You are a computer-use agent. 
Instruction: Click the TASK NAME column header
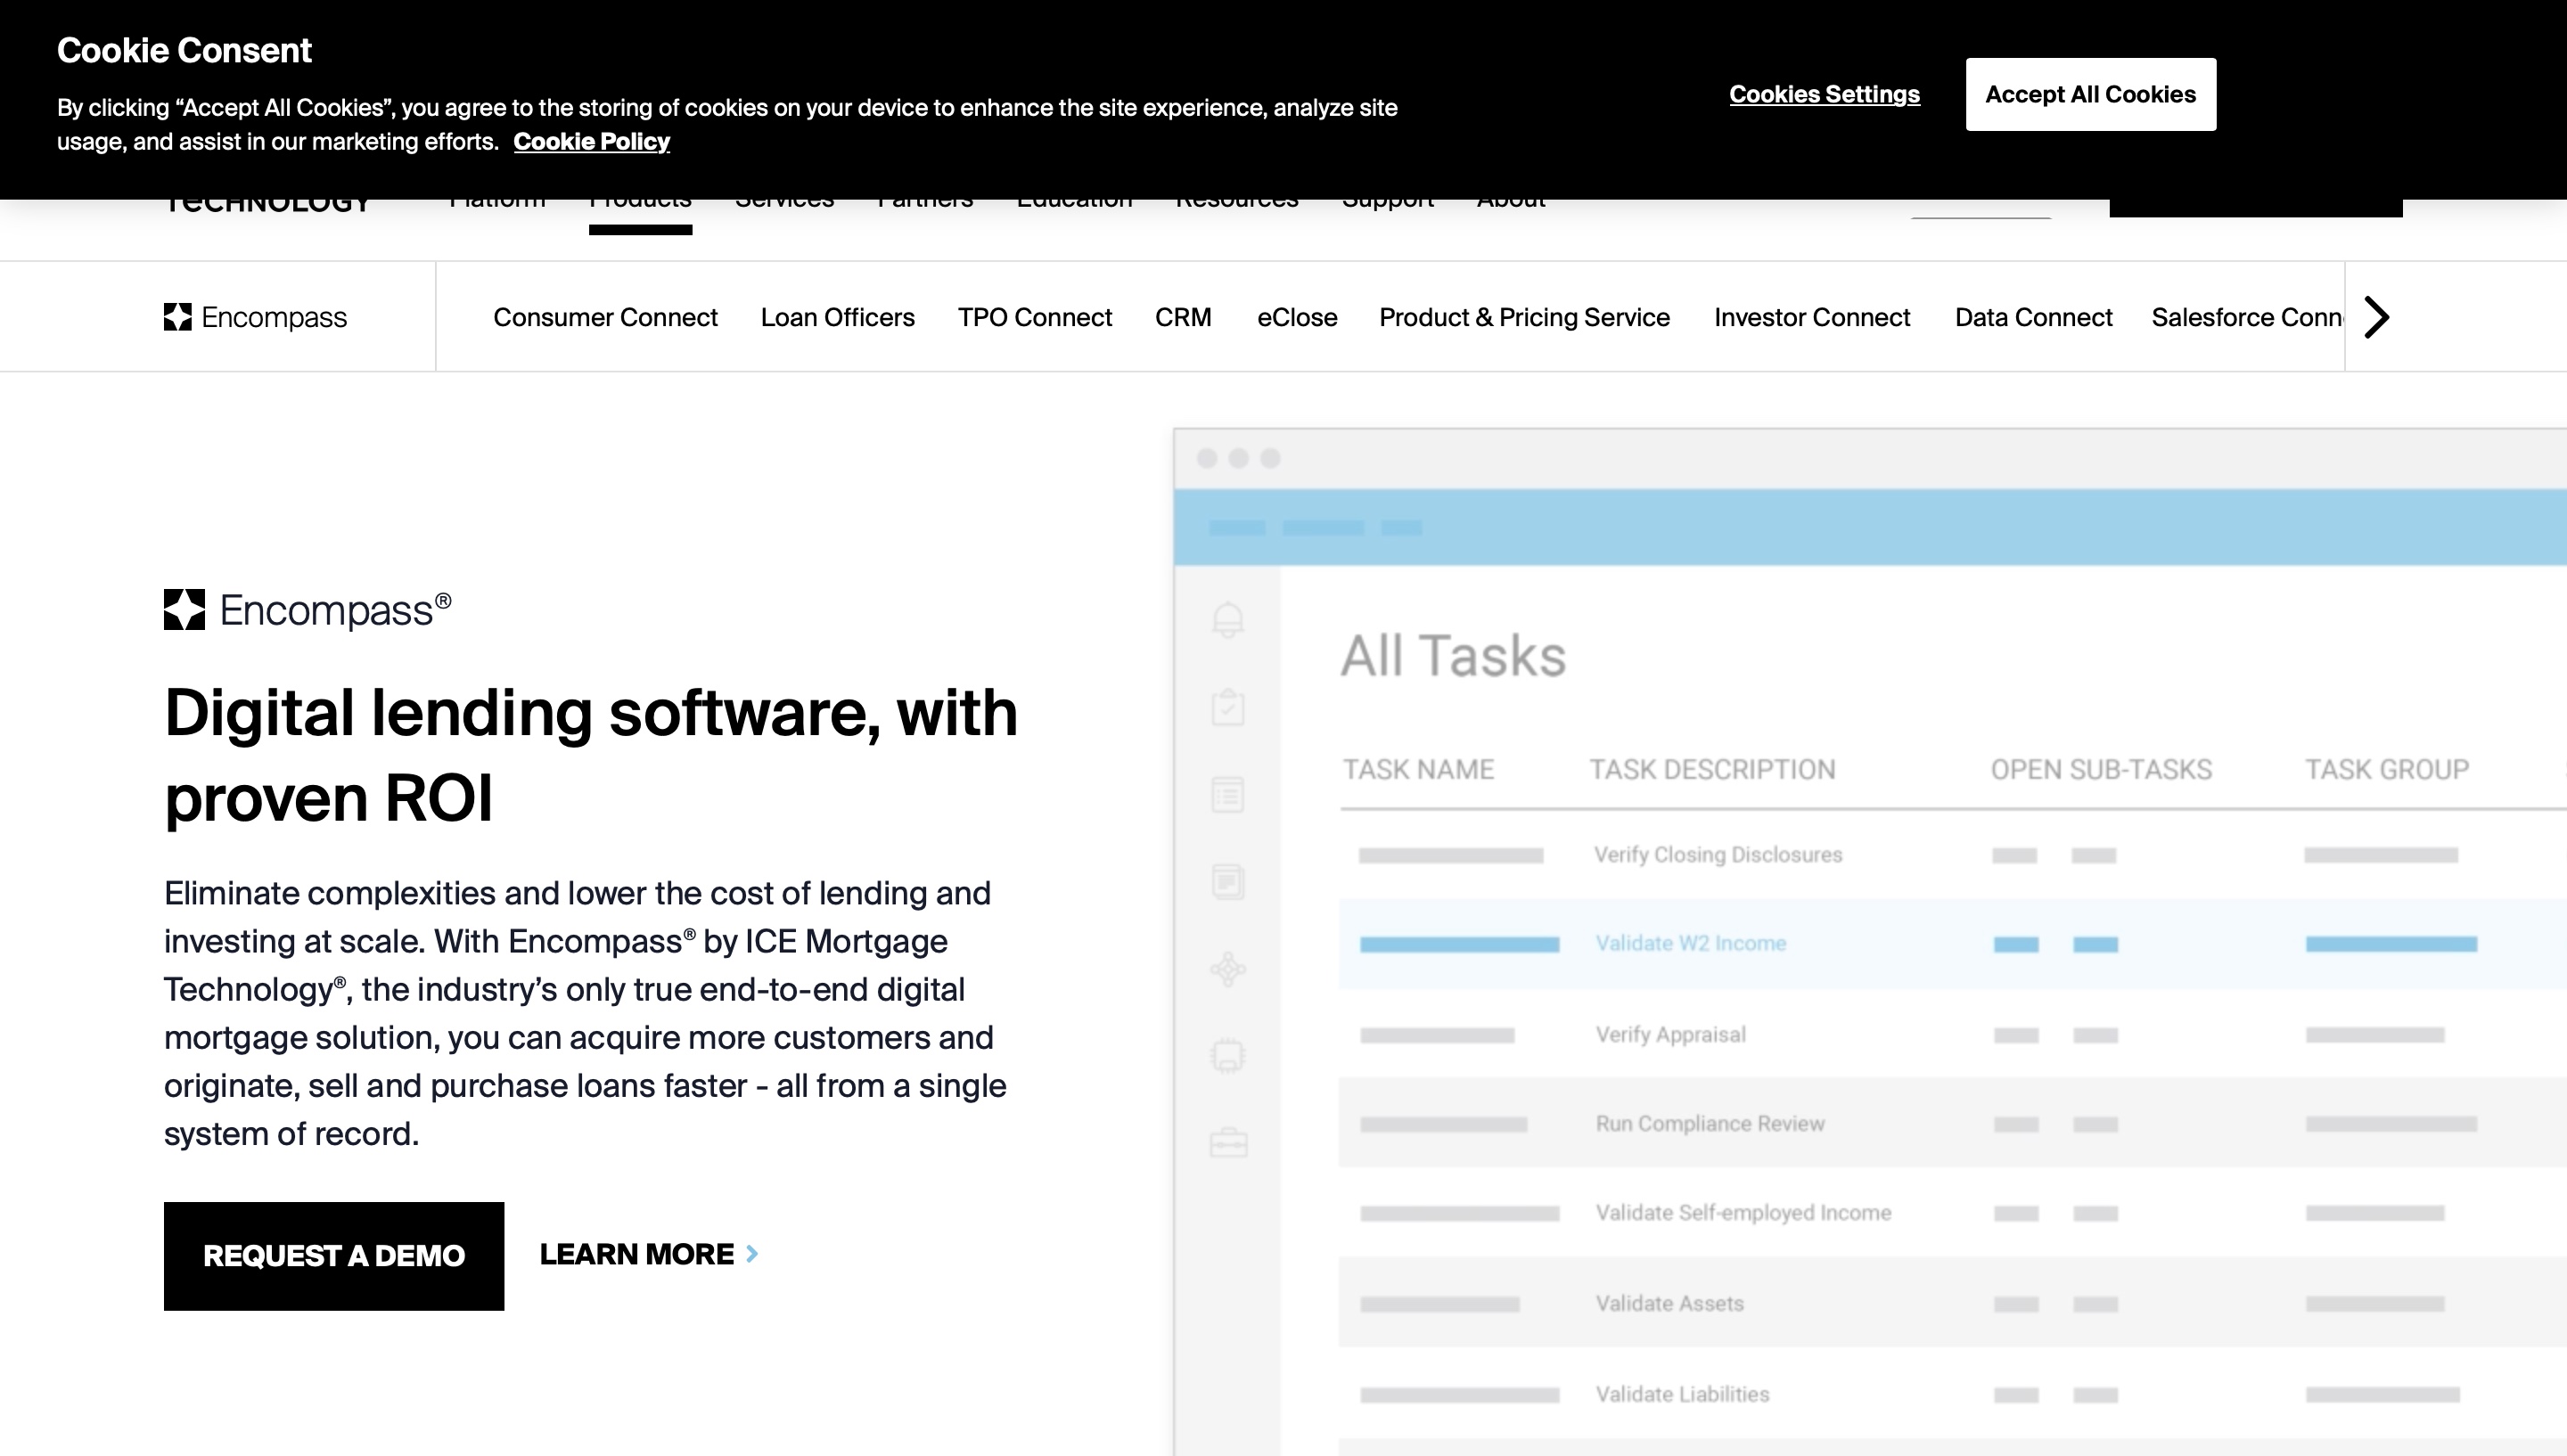[x=1418, y=769]
